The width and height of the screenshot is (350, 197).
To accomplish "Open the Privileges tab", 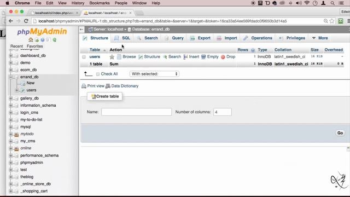I will 292,38.
